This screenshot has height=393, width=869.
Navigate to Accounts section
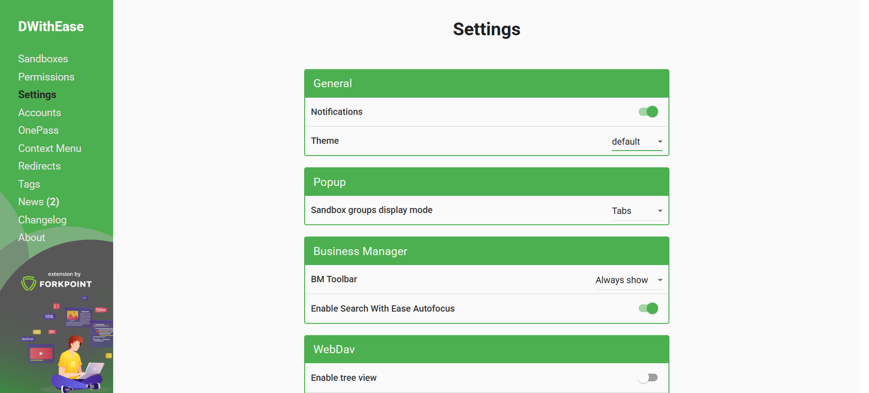[39, 112]
